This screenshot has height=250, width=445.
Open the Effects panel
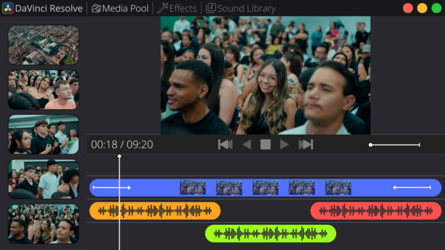click(177, 8)
